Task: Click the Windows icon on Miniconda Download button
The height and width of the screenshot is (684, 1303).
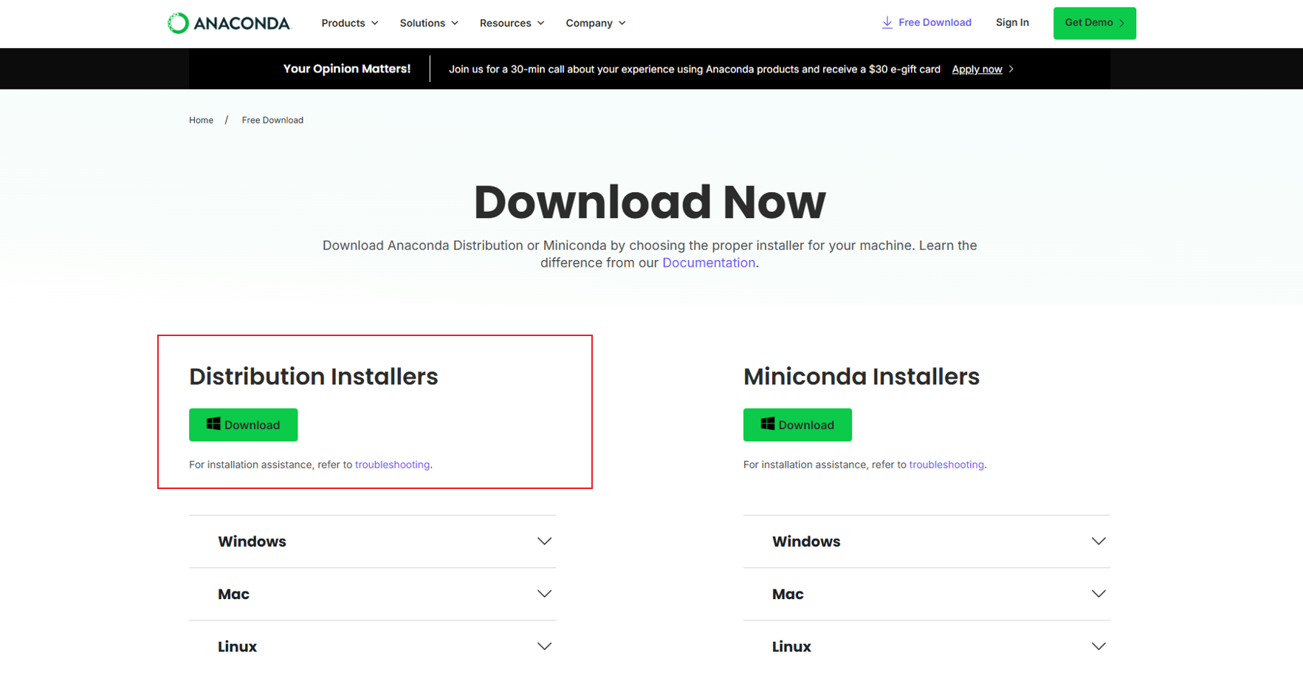Action: pos(769,424)
